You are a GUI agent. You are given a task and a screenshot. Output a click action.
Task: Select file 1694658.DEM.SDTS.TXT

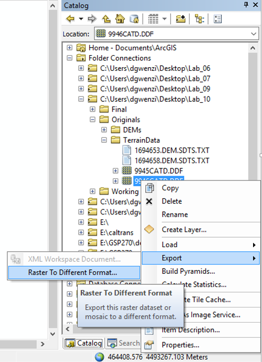[x=172, y=161]
